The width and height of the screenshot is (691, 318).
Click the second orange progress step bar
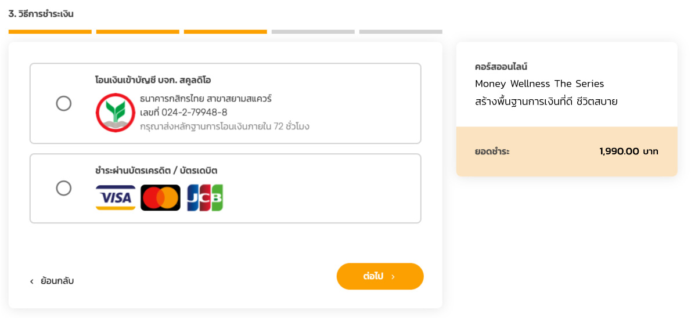tap(138, 31)
